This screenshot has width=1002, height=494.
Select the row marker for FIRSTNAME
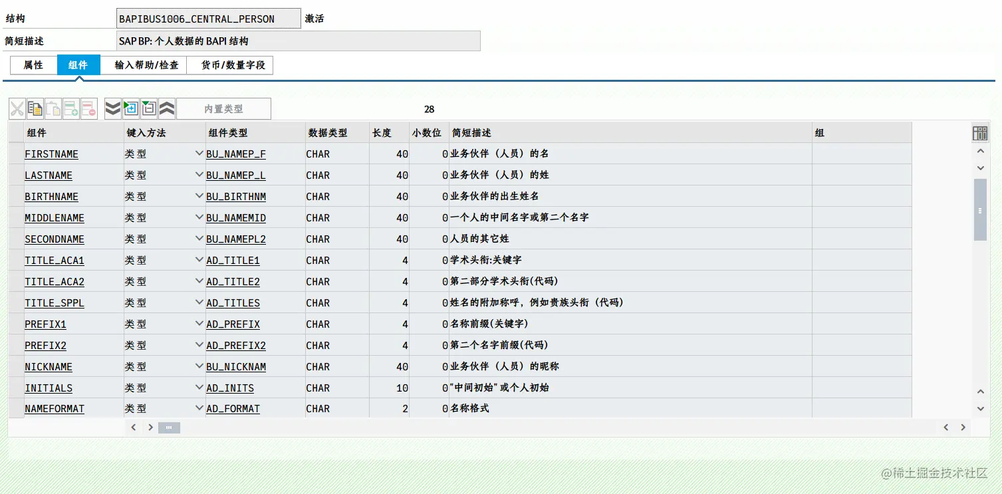(16, 154)
